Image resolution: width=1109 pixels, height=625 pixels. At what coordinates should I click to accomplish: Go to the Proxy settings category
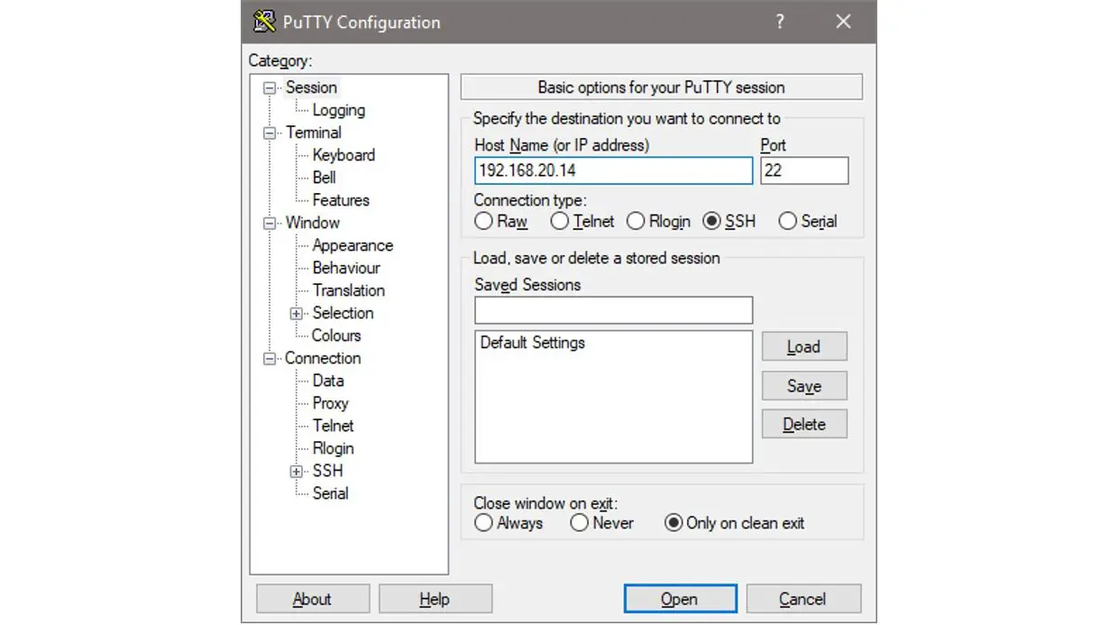coord(330,403)
